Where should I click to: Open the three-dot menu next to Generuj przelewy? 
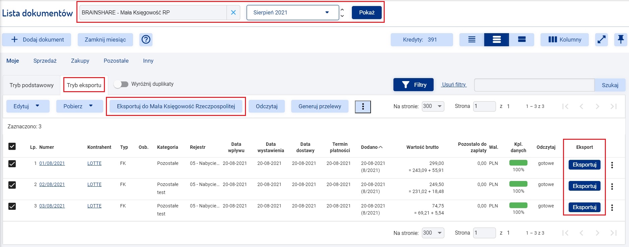(363, 107)
